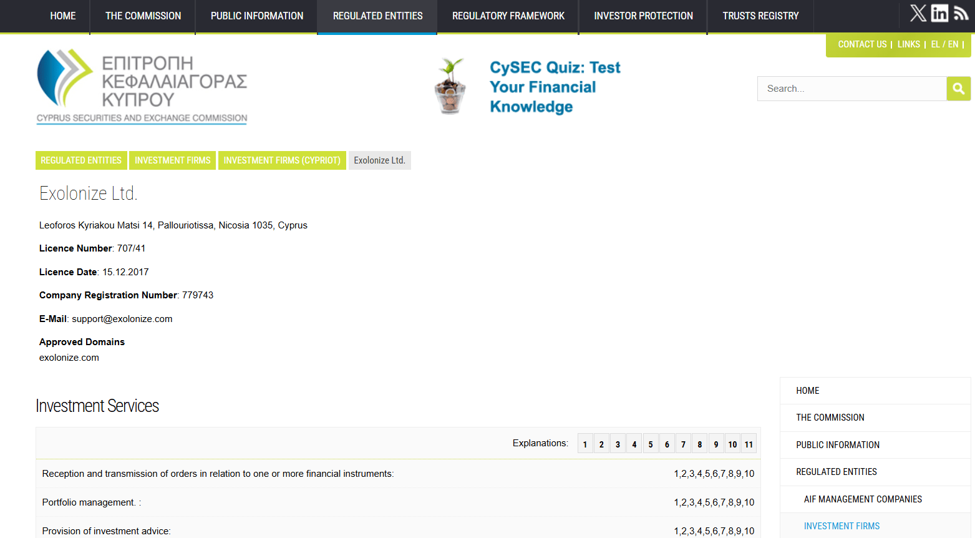Switch language via EL / EN link
The height and width of the screenshot is (538, 975).
[x=944, y=44]
